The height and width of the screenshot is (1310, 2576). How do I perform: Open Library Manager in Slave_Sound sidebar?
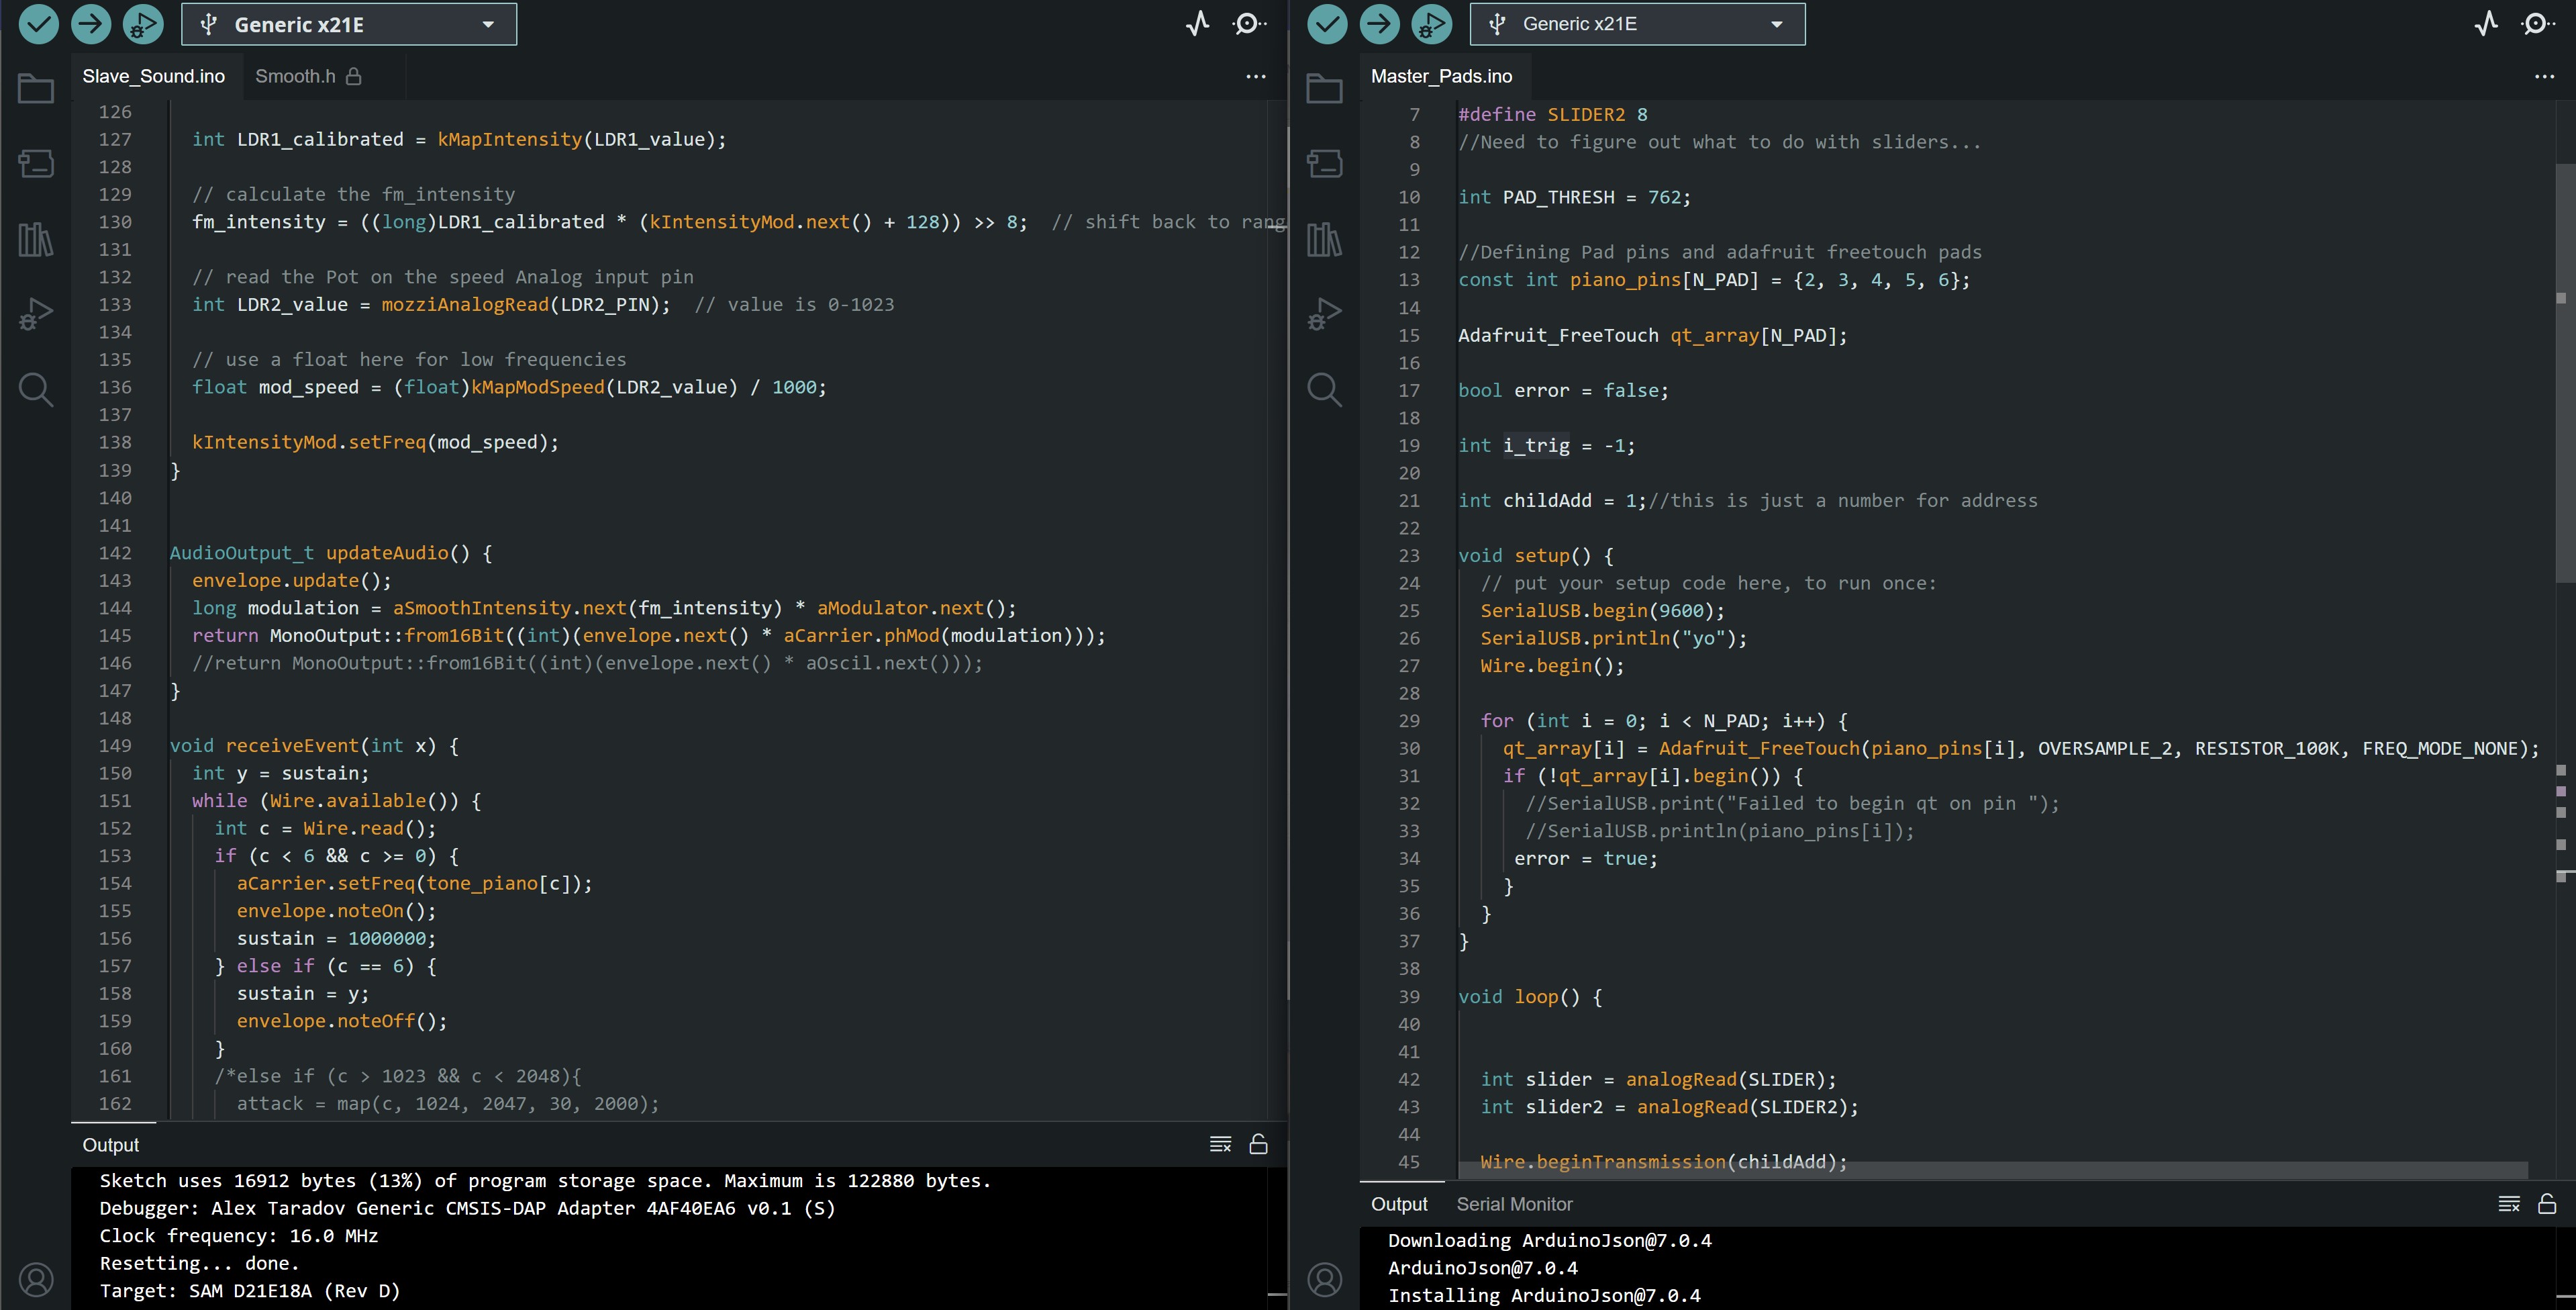36,239
